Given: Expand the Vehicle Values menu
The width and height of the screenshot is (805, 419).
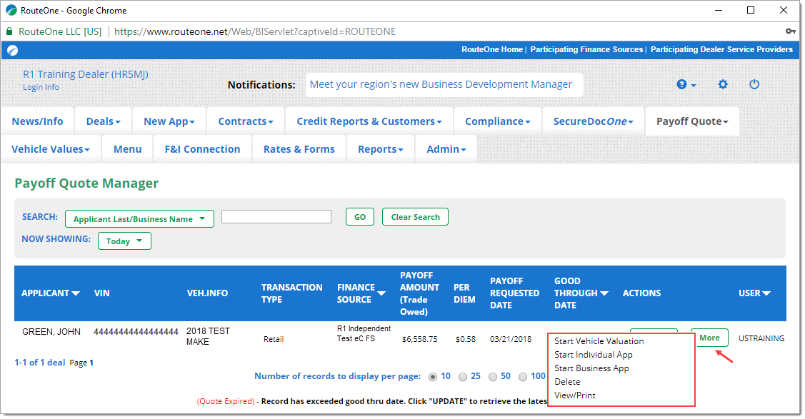Looking at the screenshot, I should (x=51, y=149).
